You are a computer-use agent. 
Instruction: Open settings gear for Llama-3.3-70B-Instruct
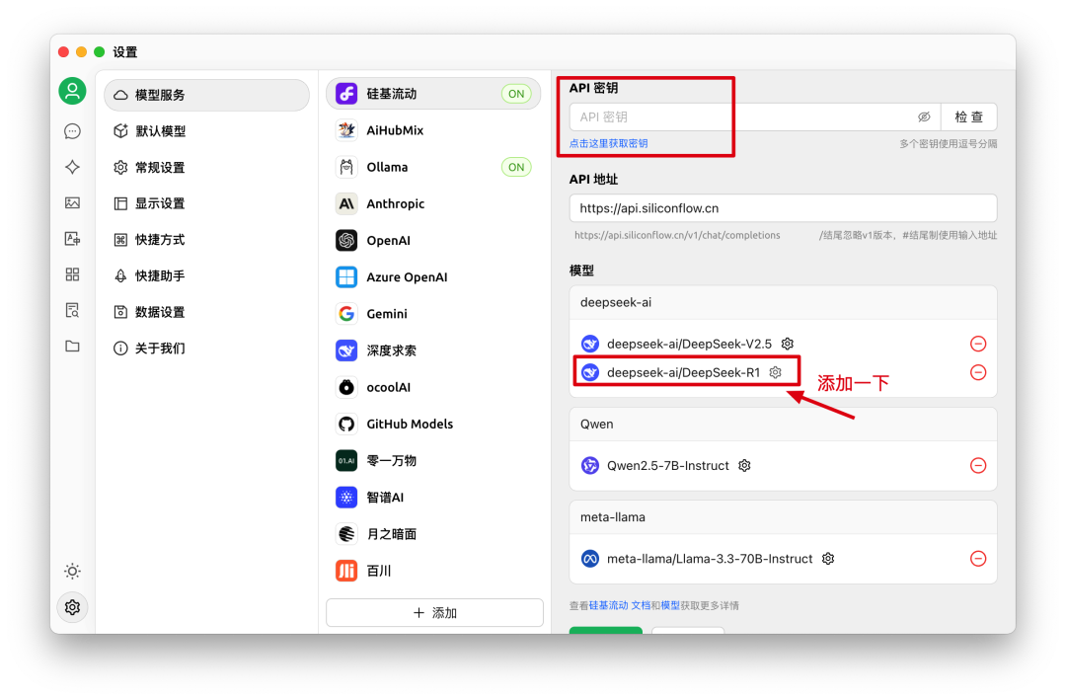[x=827, y=558]
